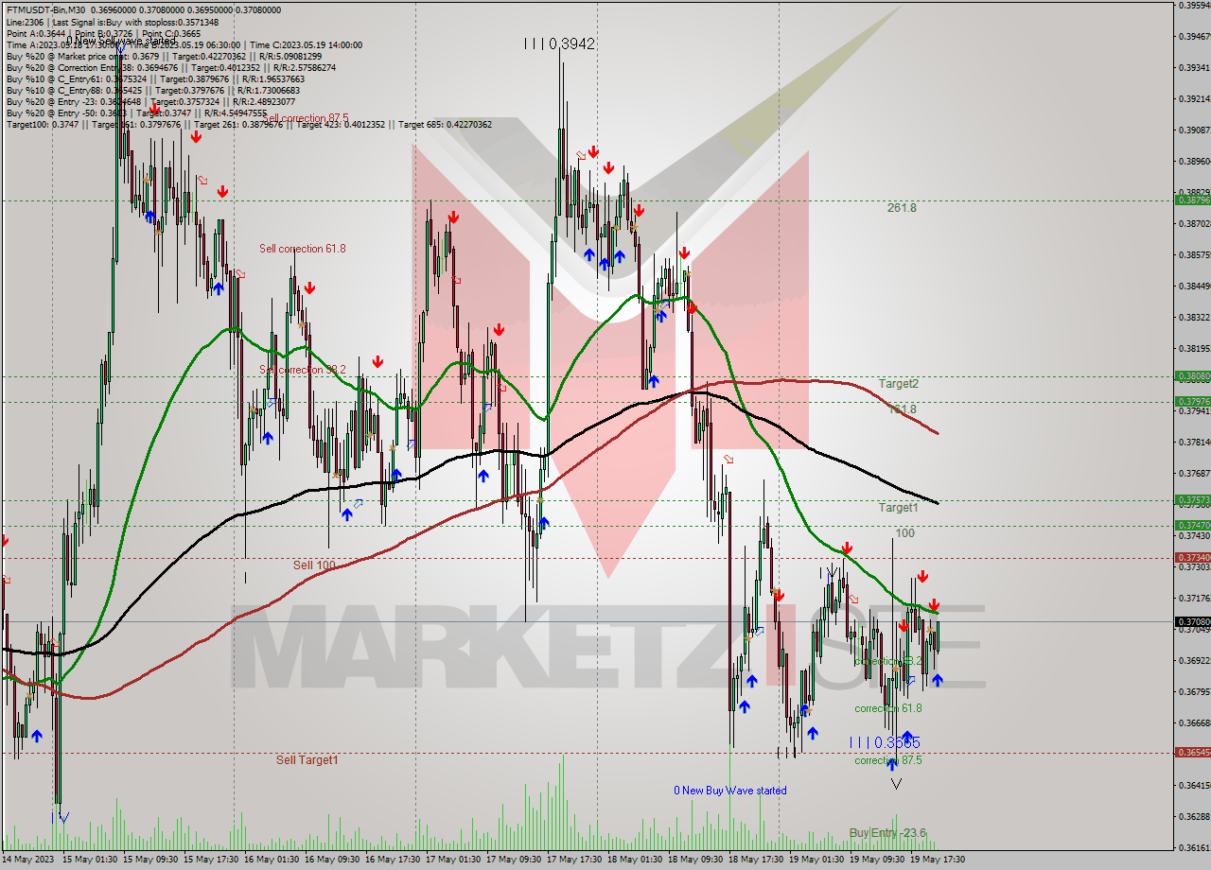1211x870 pixels.
Task: Click the 0.38322 price axis value
Action: click(1194, 318)
